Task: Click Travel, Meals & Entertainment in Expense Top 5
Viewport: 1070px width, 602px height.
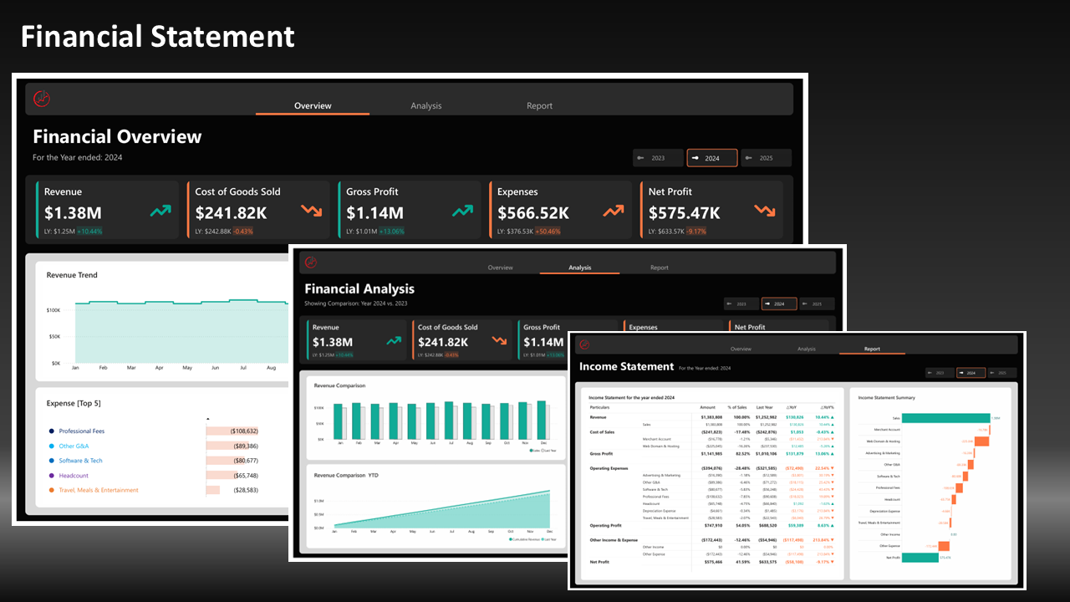Action: click(x=99, y=490)
